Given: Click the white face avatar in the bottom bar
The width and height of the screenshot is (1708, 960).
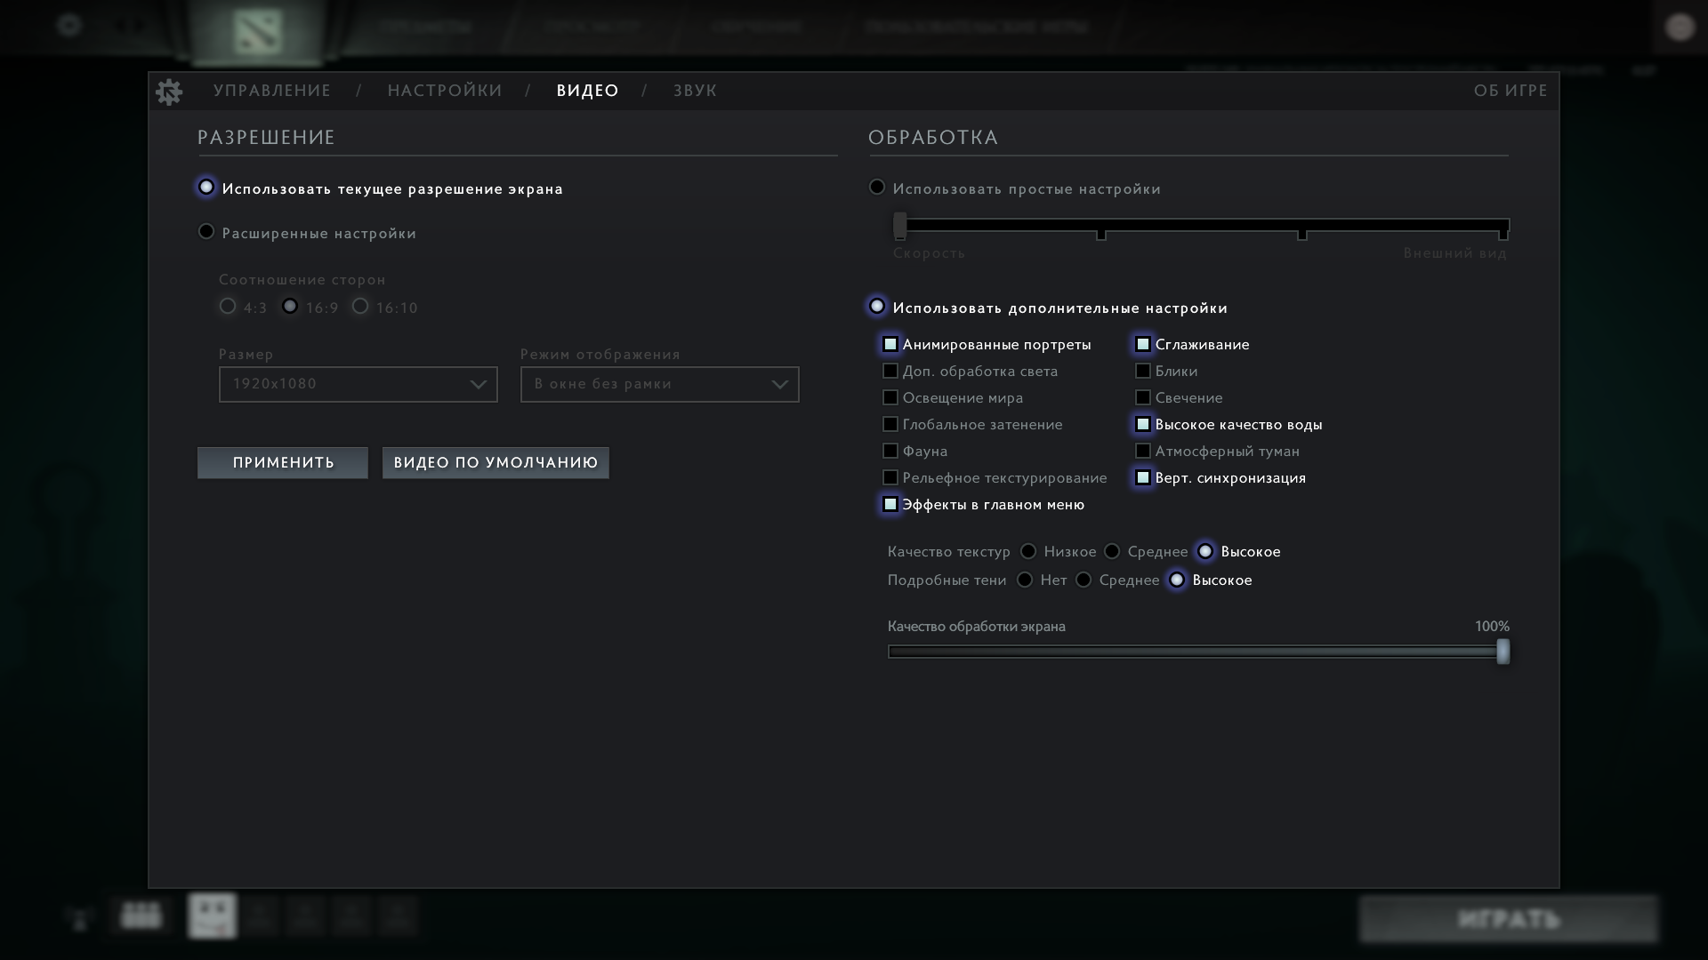Looking at the screenshot, I should [213, 916].
